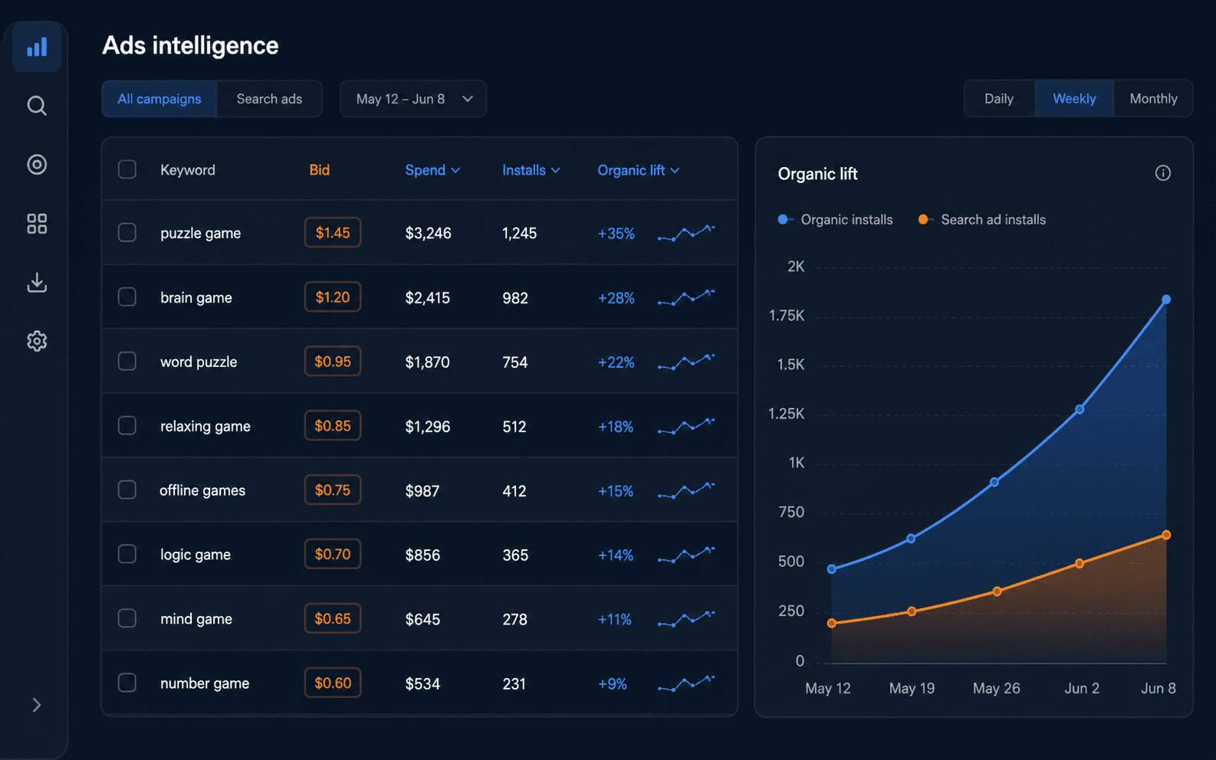Open the bar chart analytics sidebar icon

37,47
